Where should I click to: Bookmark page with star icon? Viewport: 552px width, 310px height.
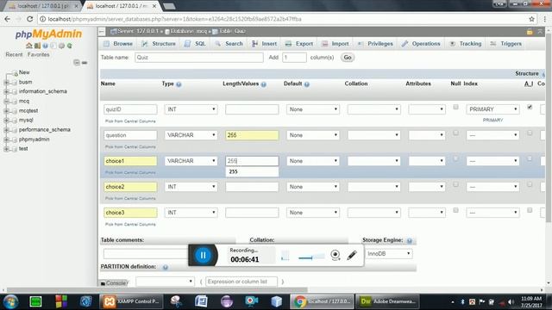click(531, 19)
